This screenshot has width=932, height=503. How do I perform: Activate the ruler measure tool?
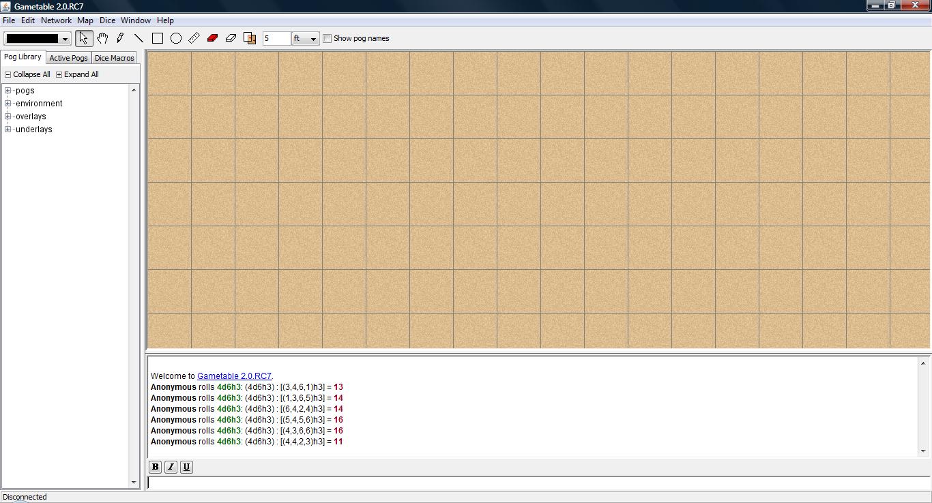click(x=194, y=38)
